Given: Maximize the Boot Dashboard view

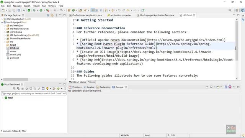Looking at the screenshot, I should 65,84.
